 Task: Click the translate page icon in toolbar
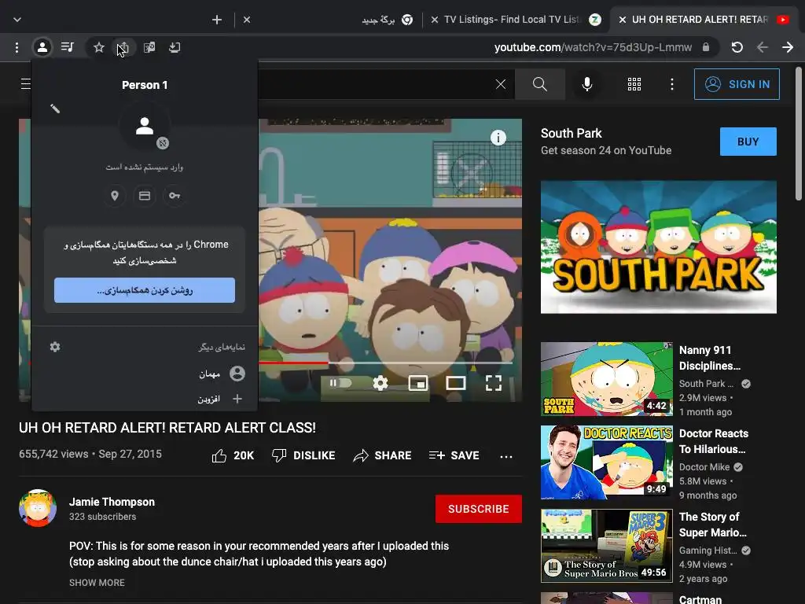[149, 48]
